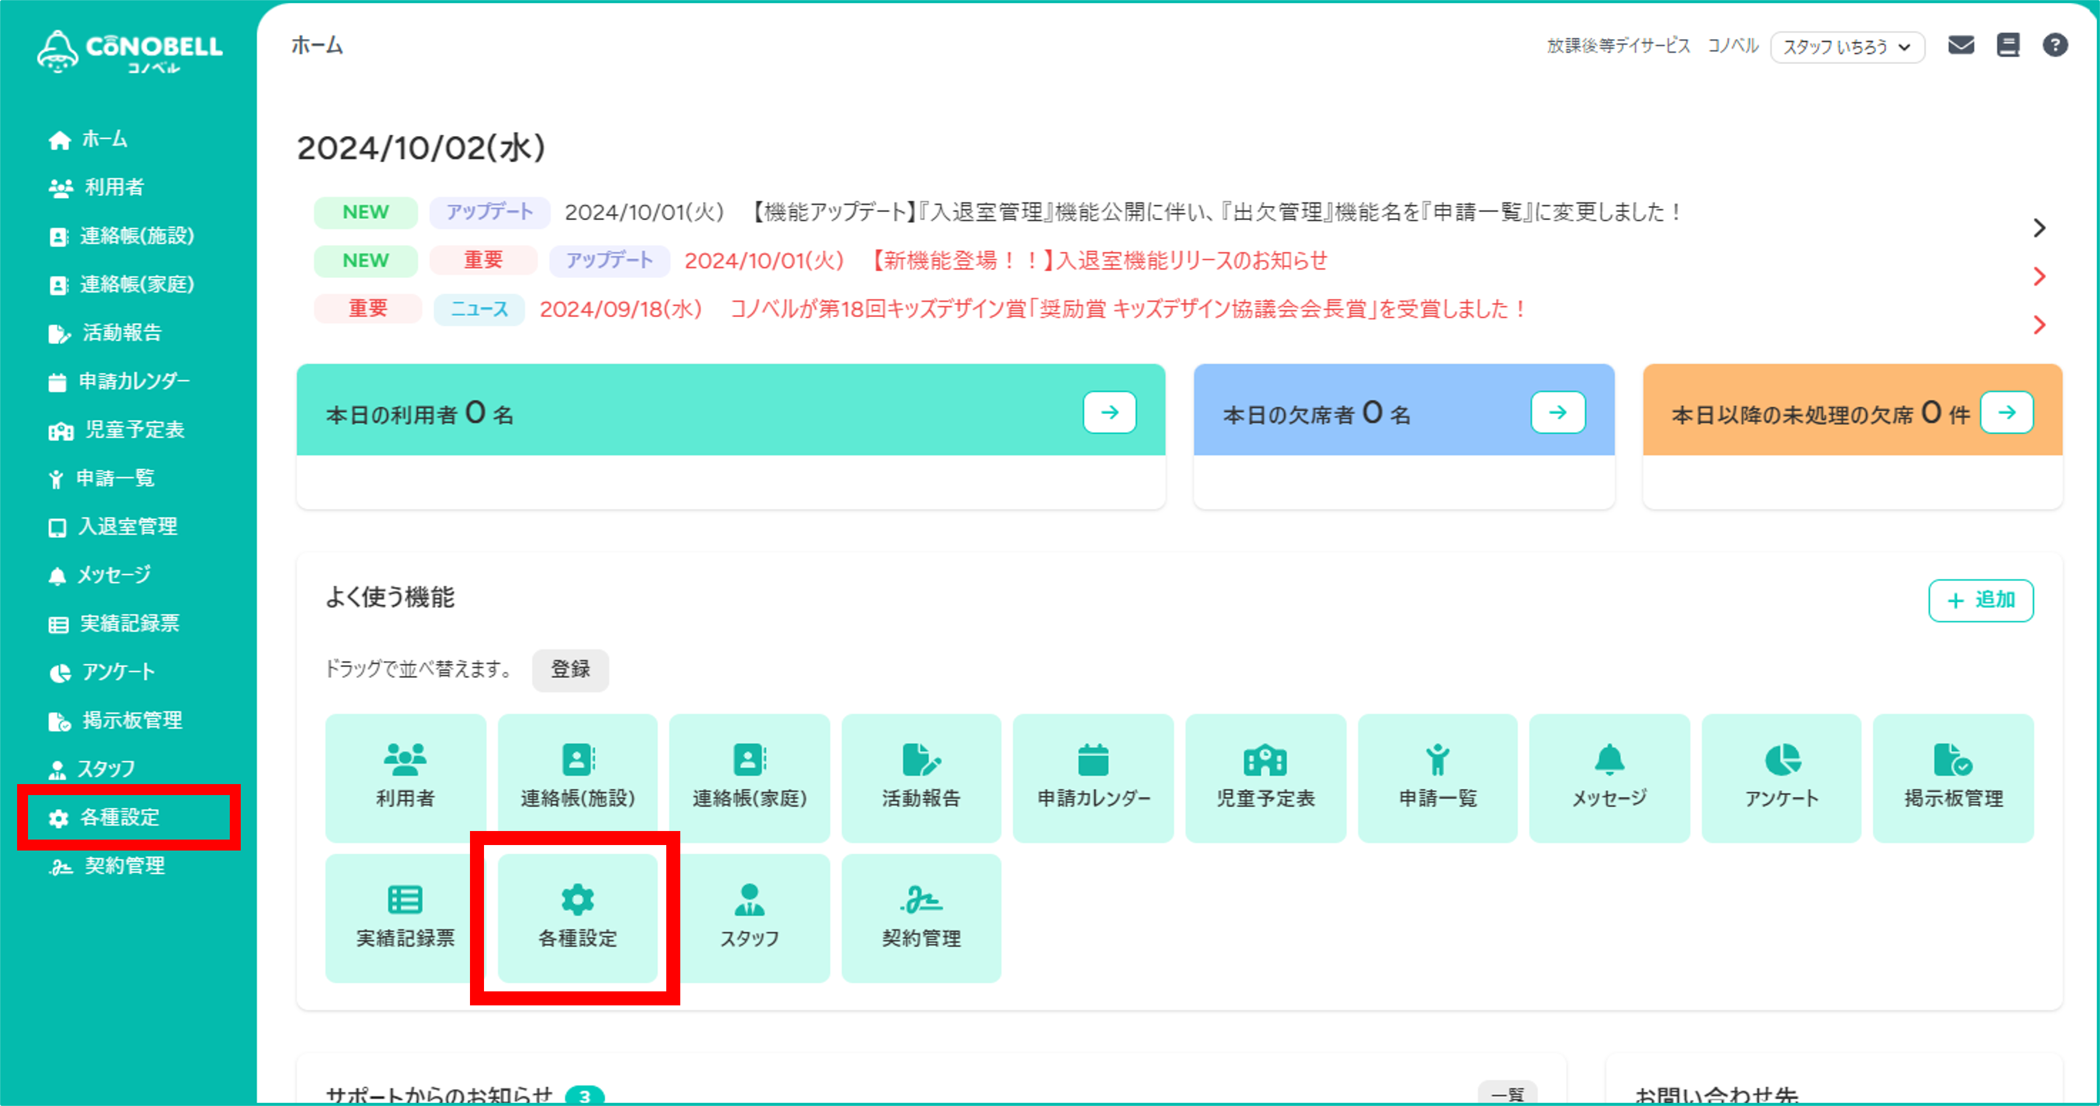Open the 実績記録票 feature tile

point(405,918)
